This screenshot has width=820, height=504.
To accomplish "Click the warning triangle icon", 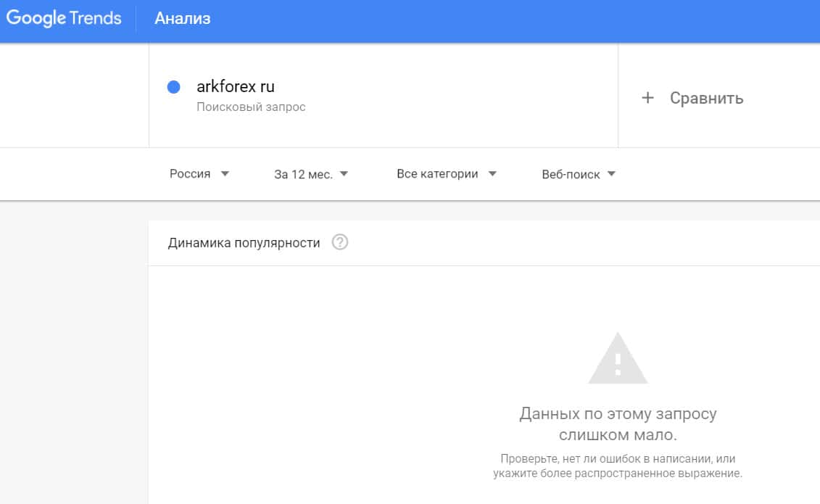I will click(x=618, y=360).
